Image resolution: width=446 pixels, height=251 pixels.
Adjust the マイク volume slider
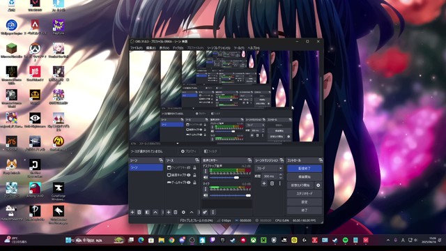[x=231, y=195]
